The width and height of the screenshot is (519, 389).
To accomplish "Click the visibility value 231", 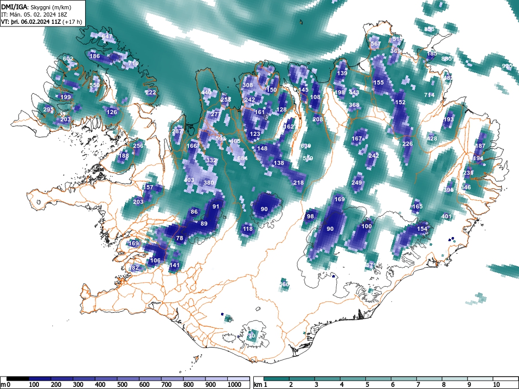I will point(468,173).
